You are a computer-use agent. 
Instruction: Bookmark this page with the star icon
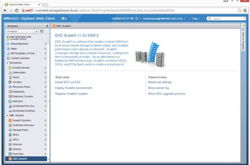click(x=239, y=11)
